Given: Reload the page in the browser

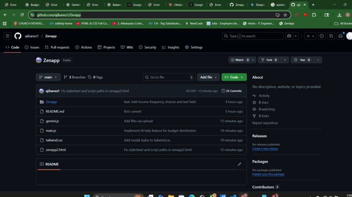Looking at the screenshot, I should click(x=22, y=15).
